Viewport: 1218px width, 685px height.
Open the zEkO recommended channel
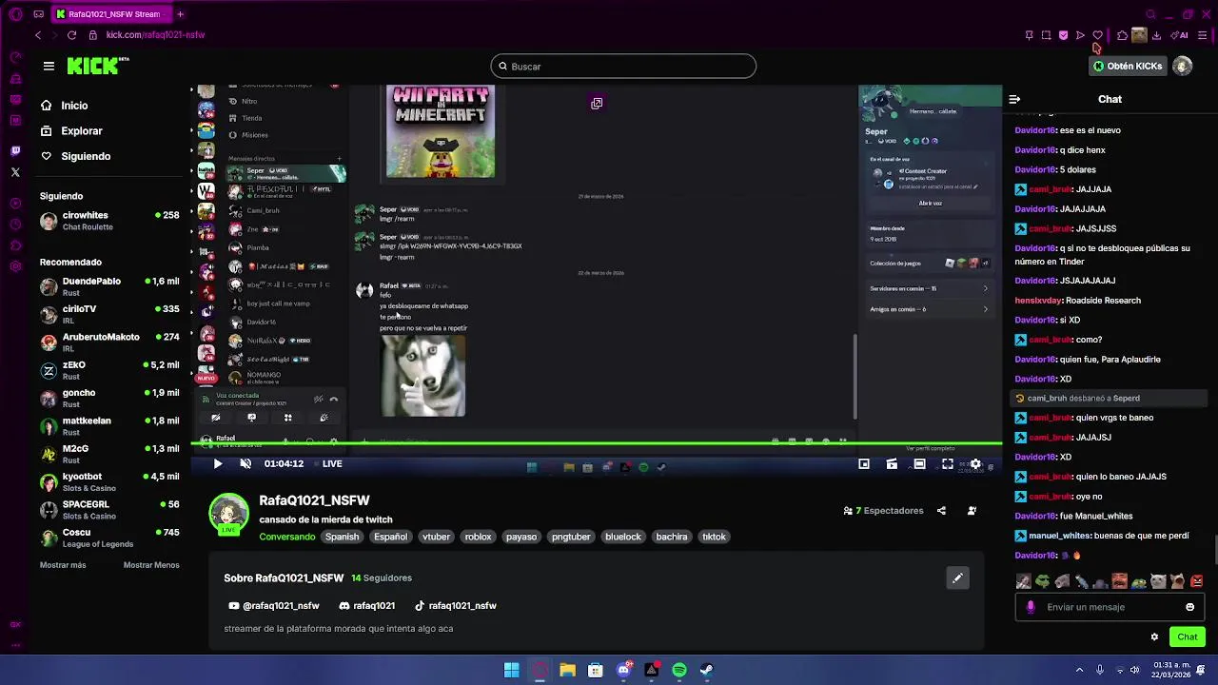click(x=109, y=370)
